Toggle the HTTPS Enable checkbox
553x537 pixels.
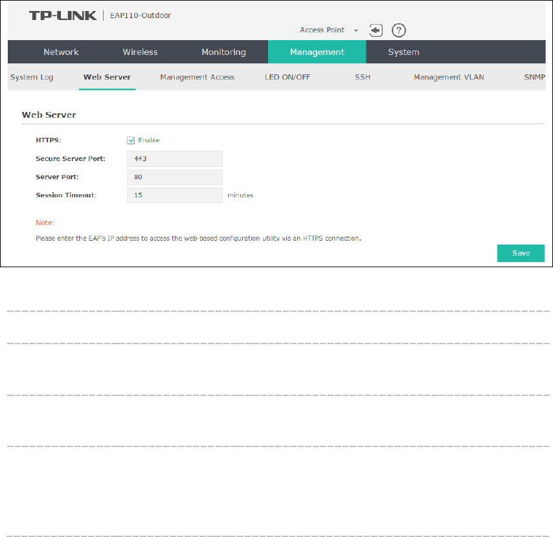click(131, 140)
